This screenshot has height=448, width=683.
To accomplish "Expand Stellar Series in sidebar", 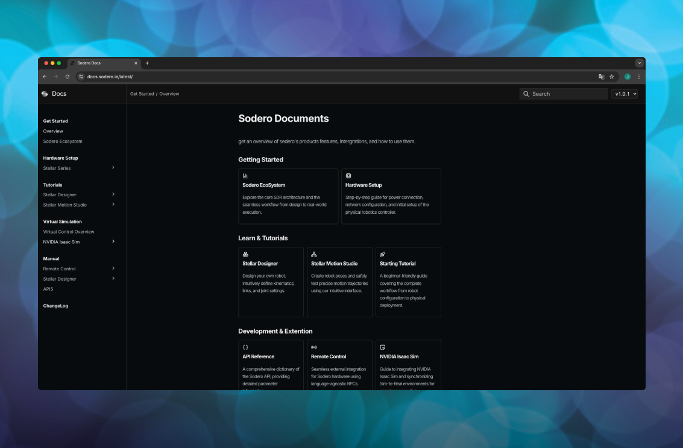I will tap(113, 167).
